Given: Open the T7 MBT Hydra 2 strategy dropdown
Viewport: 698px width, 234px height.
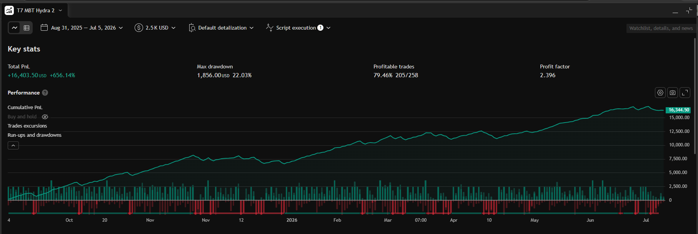Looking at the screenshot, I should click(60, 10).
